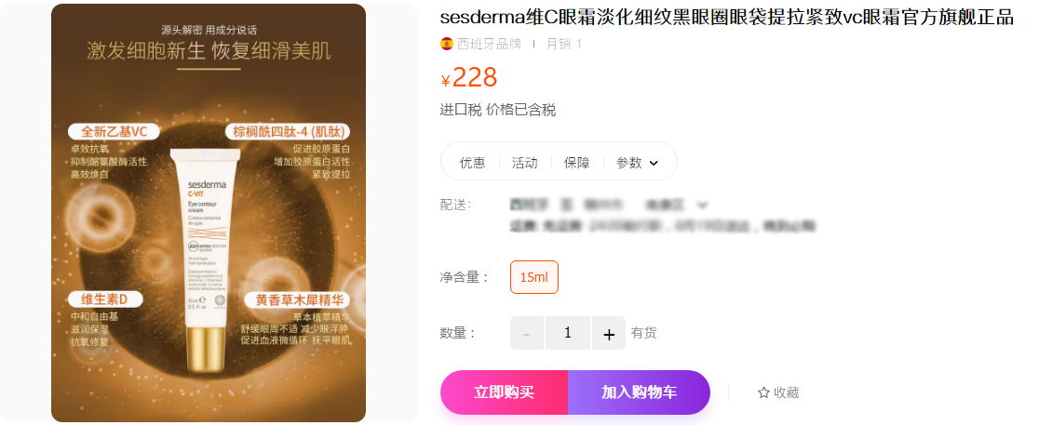1039x425 pixels.
Task: Click the 收藏 favorite link
Action: click(x=778, y=392)
